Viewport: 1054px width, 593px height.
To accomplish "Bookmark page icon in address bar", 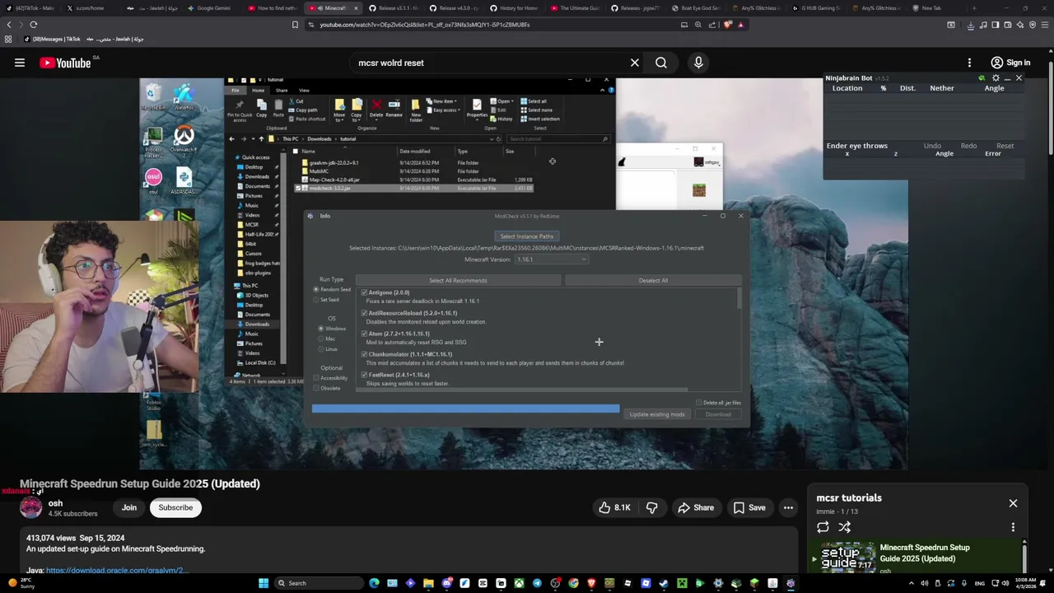I will pos(295,25).
